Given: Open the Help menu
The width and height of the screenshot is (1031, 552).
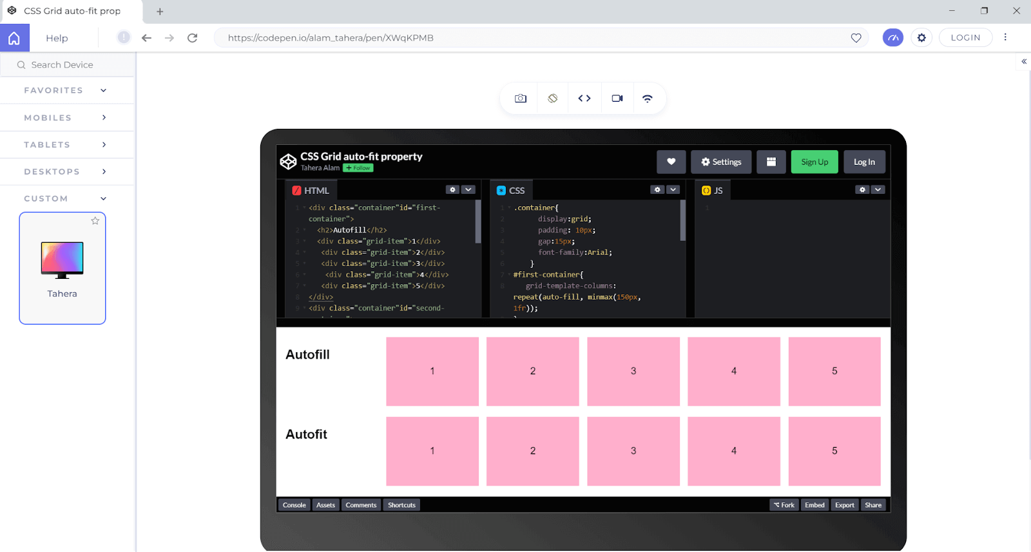Looking at the screenshot, I should tap(57, 38).
